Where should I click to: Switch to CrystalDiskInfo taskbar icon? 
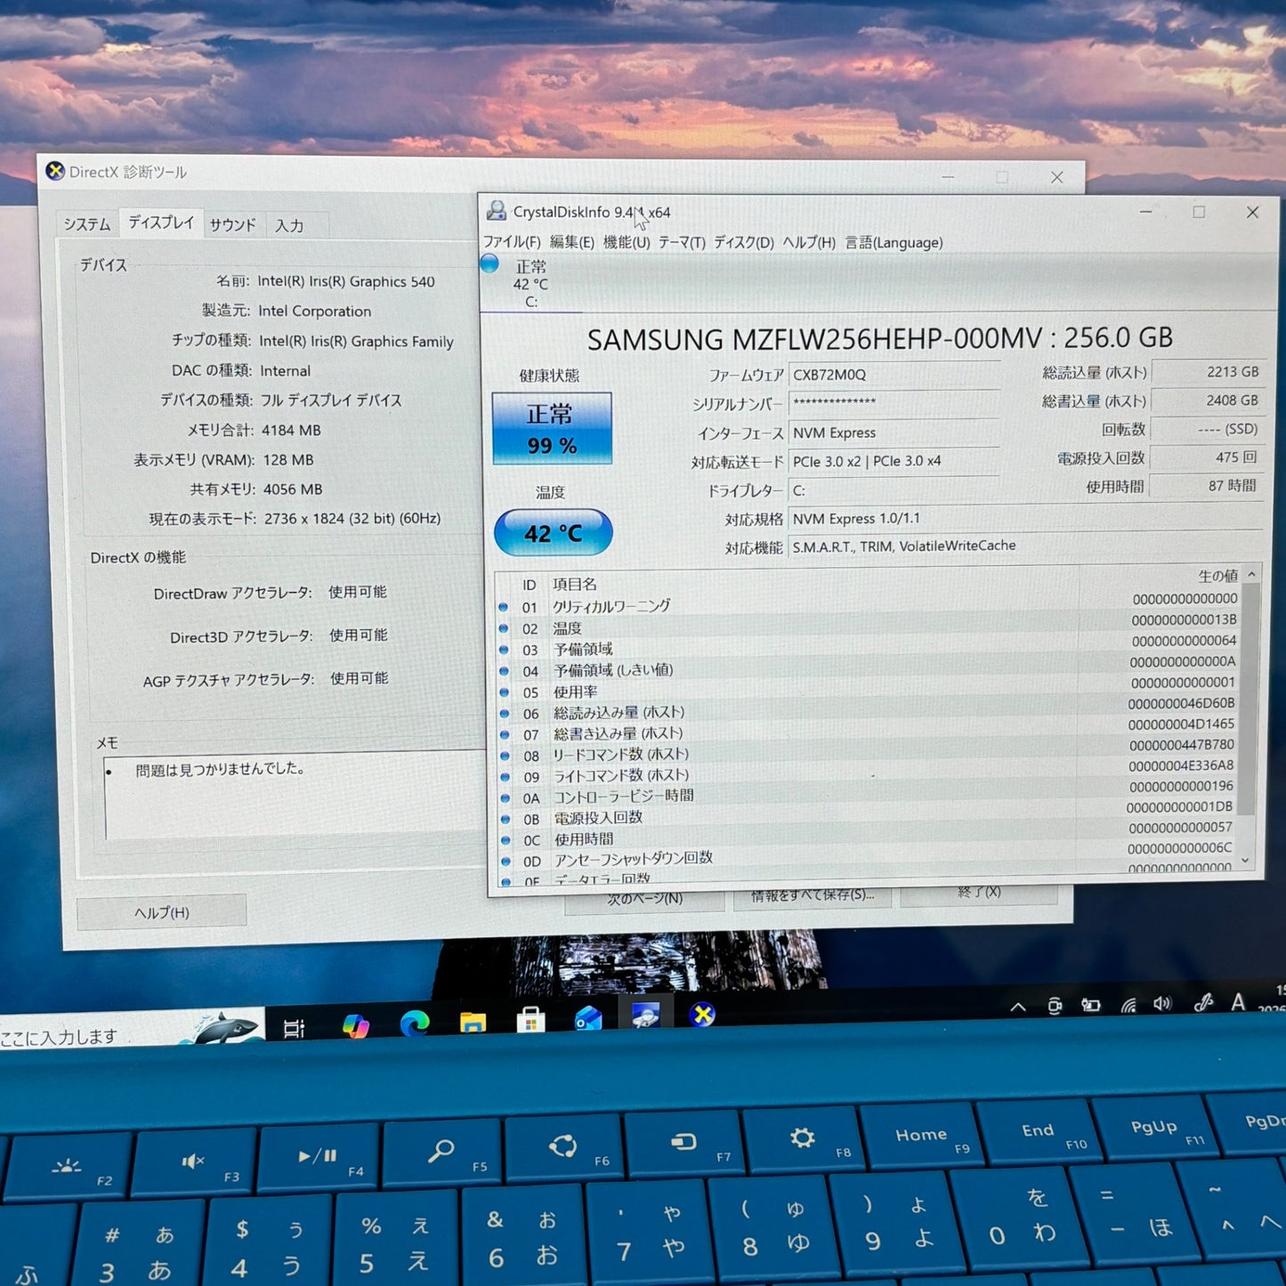tap(645, 1015)
